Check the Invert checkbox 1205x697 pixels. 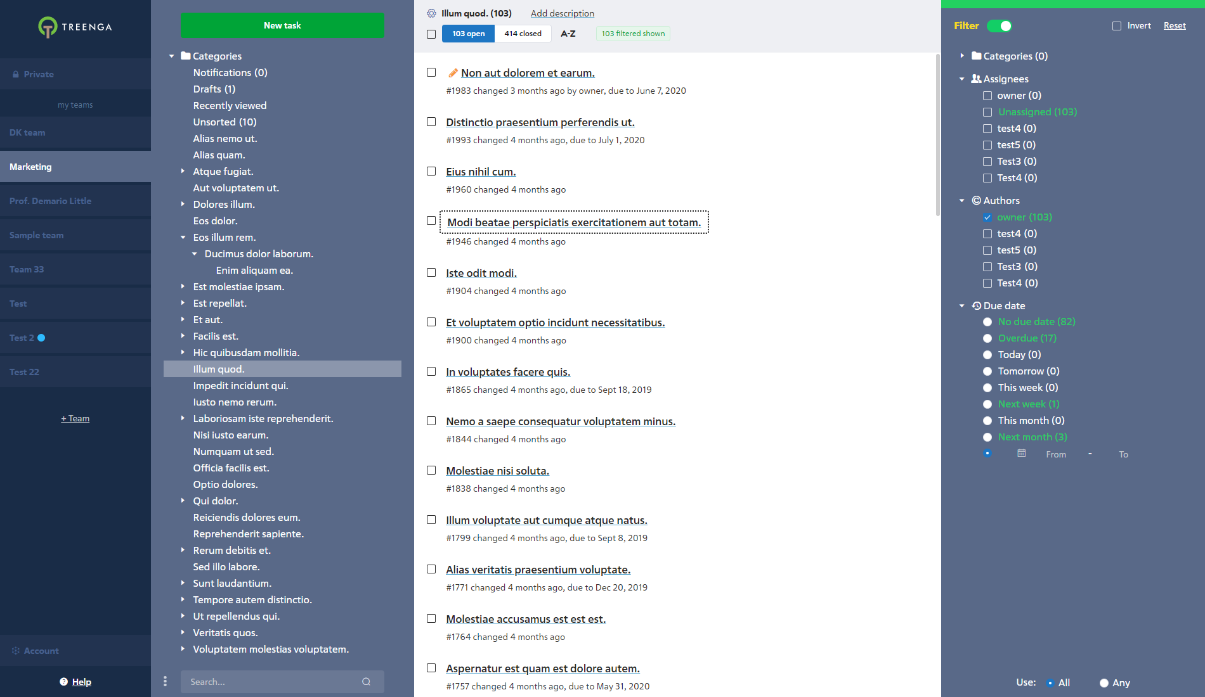click(x=1116, y=26)
